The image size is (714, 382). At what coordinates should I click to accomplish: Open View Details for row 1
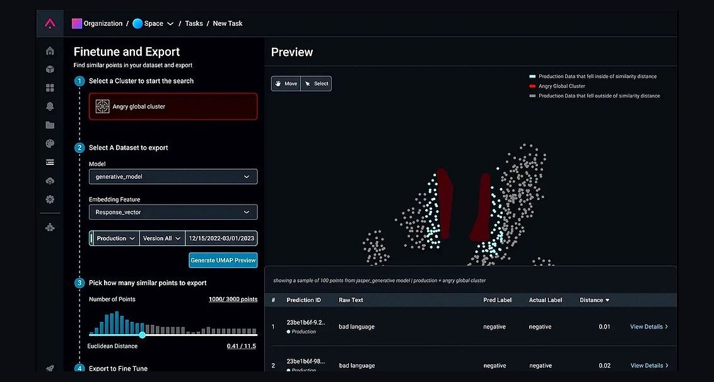pos(649,327)
